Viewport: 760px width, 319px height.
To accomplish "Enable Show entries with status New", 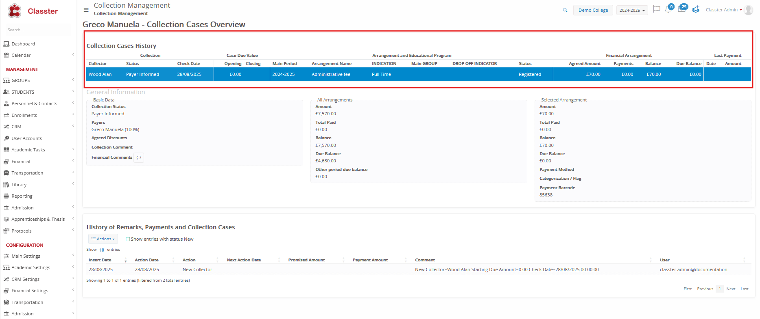I will [x=128, y=239].
